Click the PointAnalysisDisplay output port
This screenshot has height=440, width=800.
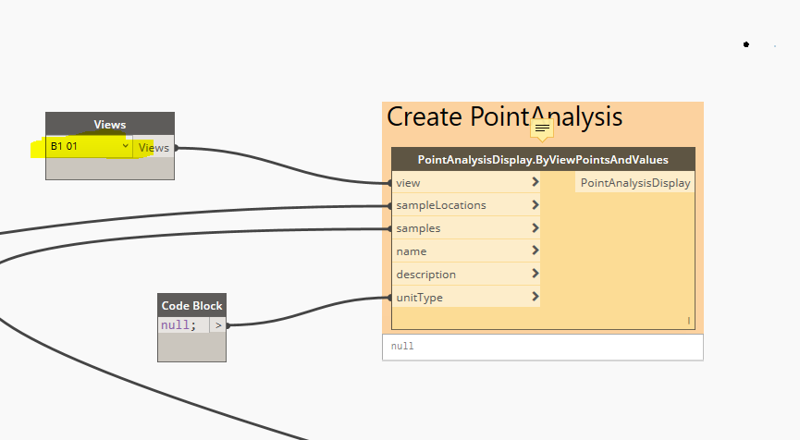[x=634, y=182]
